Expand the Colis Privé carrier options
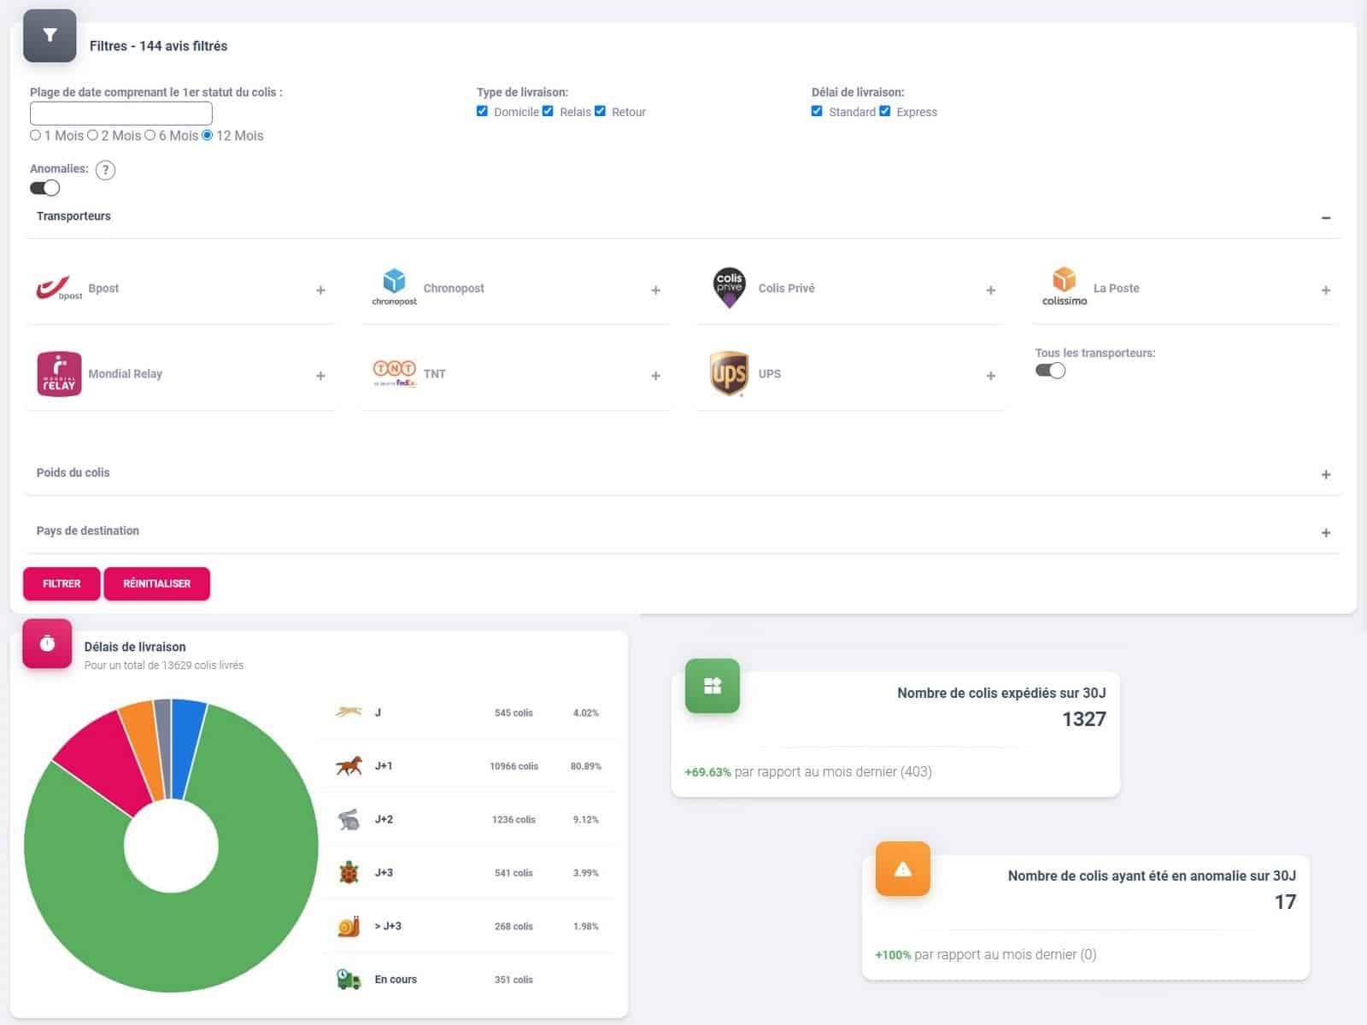 pos(990,290)
